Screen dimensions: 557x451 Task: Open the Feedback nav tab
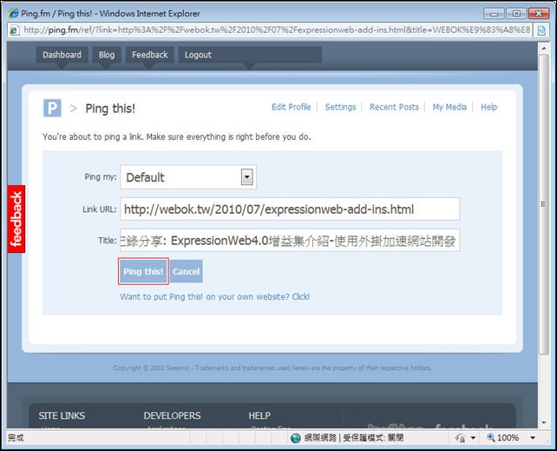149,55
